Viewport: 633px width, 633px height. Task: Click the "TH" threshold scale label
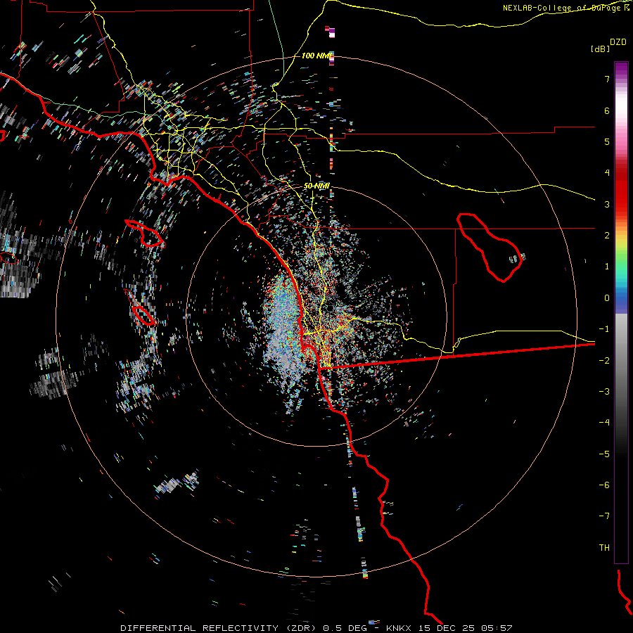(x=604, y=548)
